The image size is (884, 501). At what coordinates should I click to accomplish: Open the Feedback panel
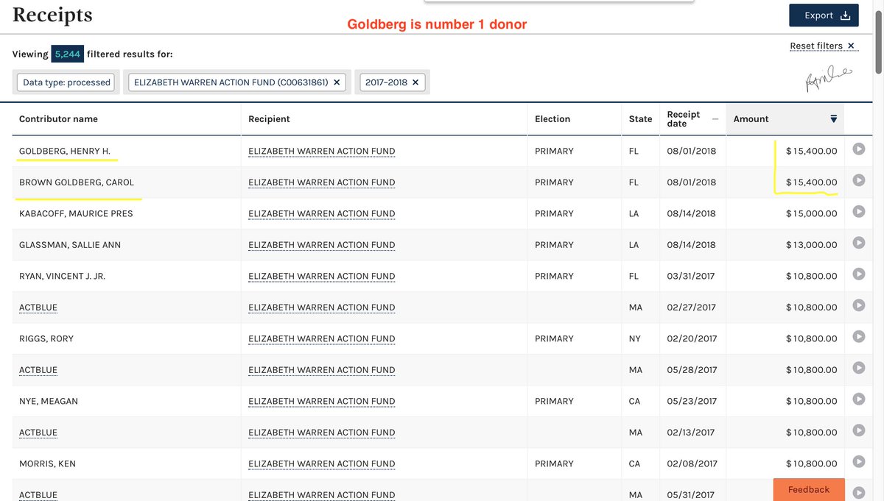(x=809, y=489)
